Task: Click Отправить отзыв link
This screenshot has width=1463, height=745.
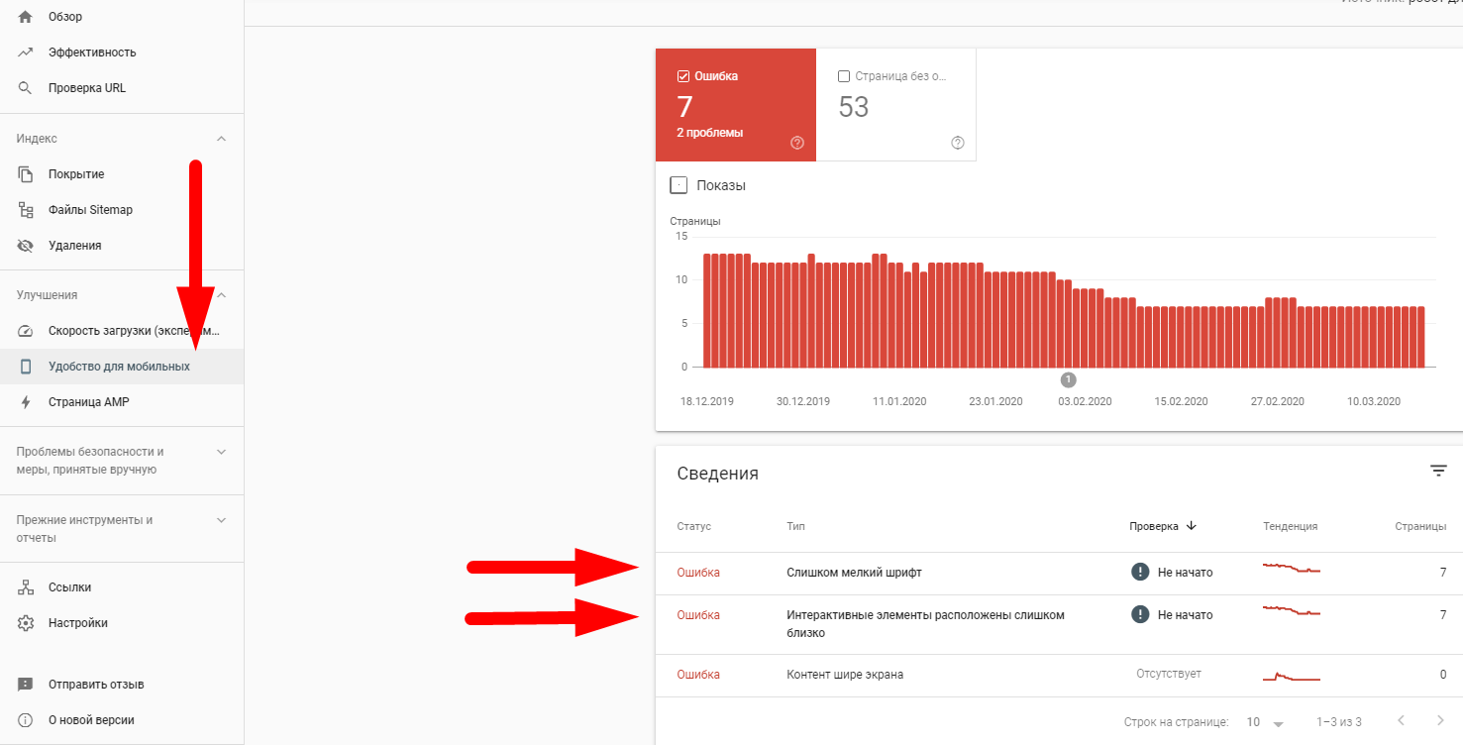Action: pyautogui.click(x=122, y=685)
